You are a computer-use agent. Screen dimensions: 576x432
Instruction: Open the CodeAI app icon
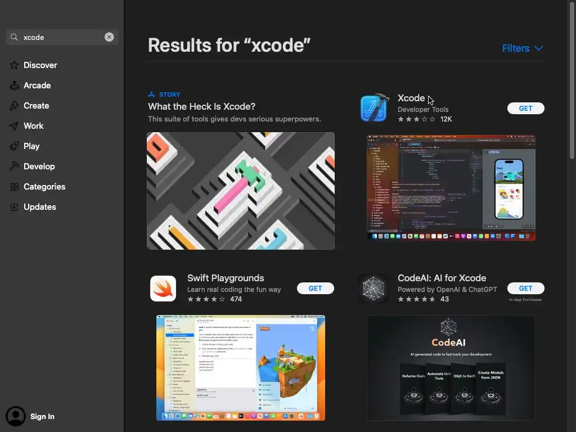coord(373,289)
